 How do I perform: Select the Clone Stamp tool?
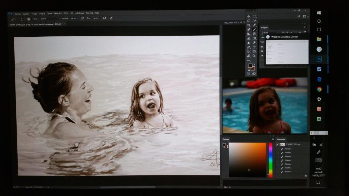point(249,34)
